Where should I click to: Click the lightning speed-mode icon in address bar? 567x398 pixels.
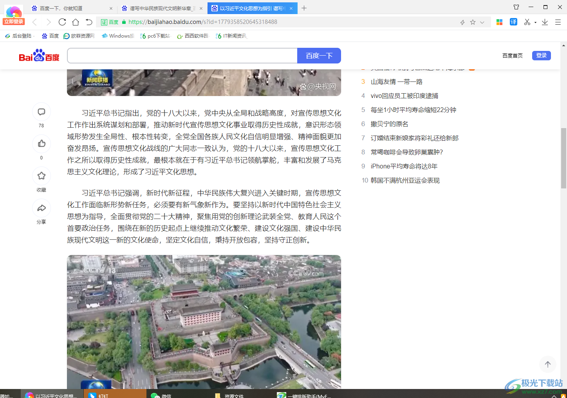point(462,22)
